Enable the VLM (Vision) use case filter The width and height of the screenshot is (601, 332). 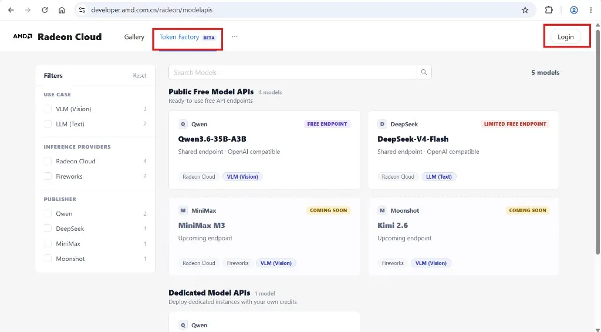coord(48,109)
